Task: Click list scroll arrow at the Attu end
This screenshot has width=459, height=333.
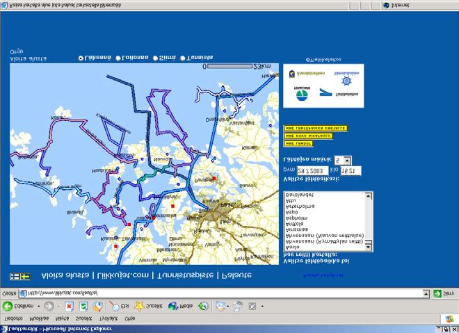Action: coord(369,196)
